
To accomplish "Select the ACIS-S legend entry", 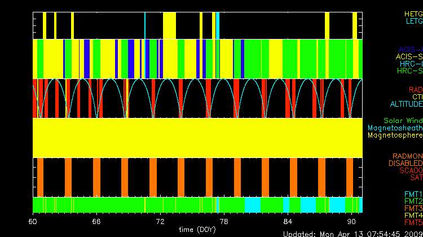I will 409,56.
